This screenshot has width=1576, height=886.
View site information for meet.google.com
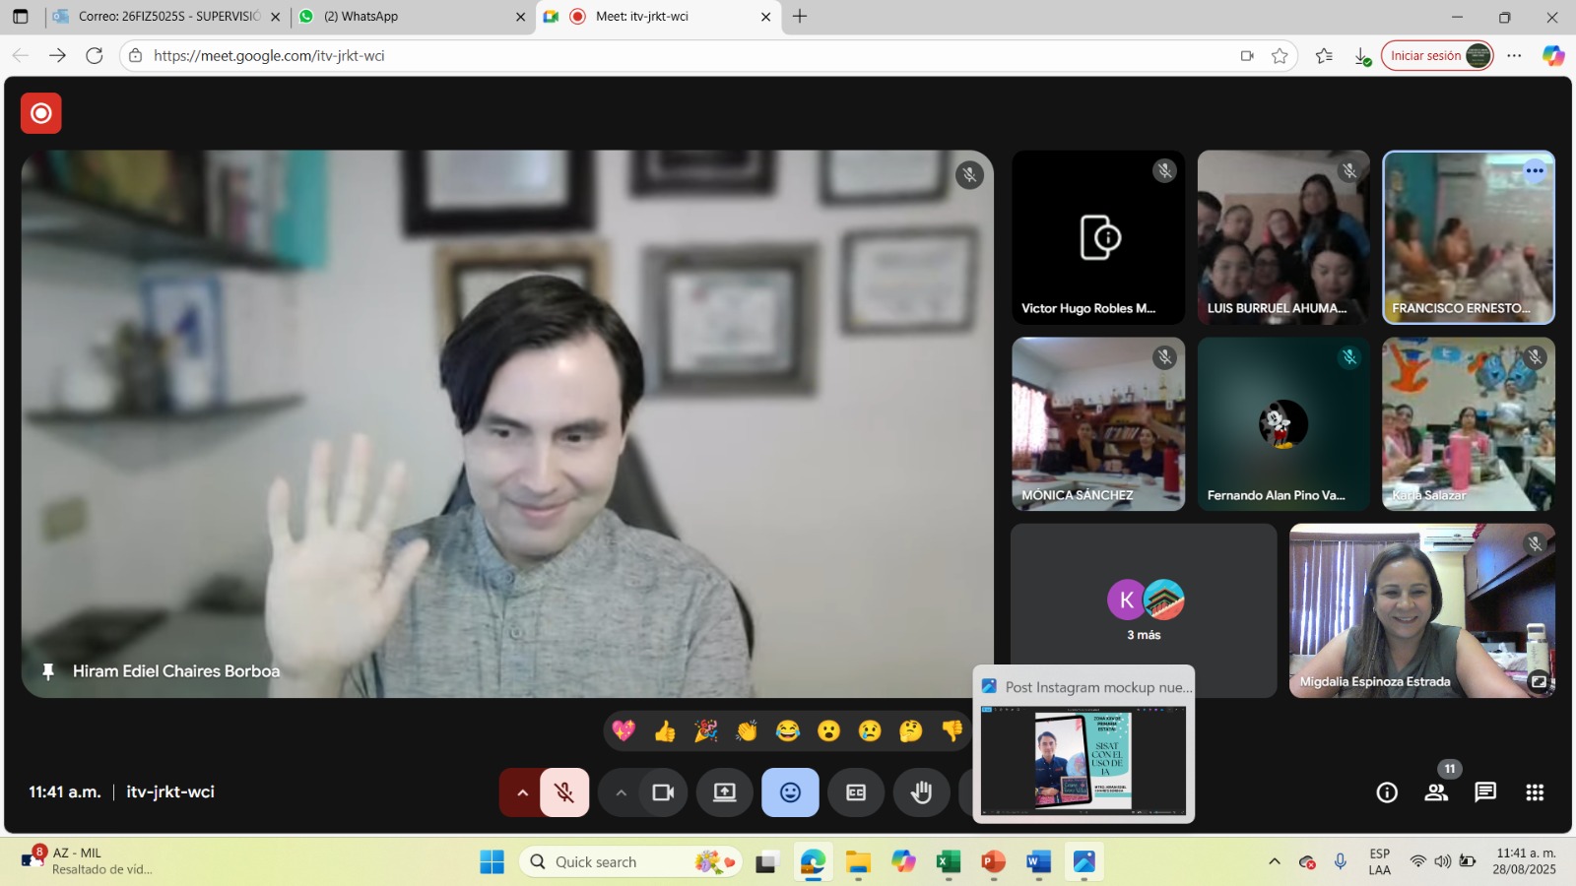pyautogui.click(x=136, y=56)
